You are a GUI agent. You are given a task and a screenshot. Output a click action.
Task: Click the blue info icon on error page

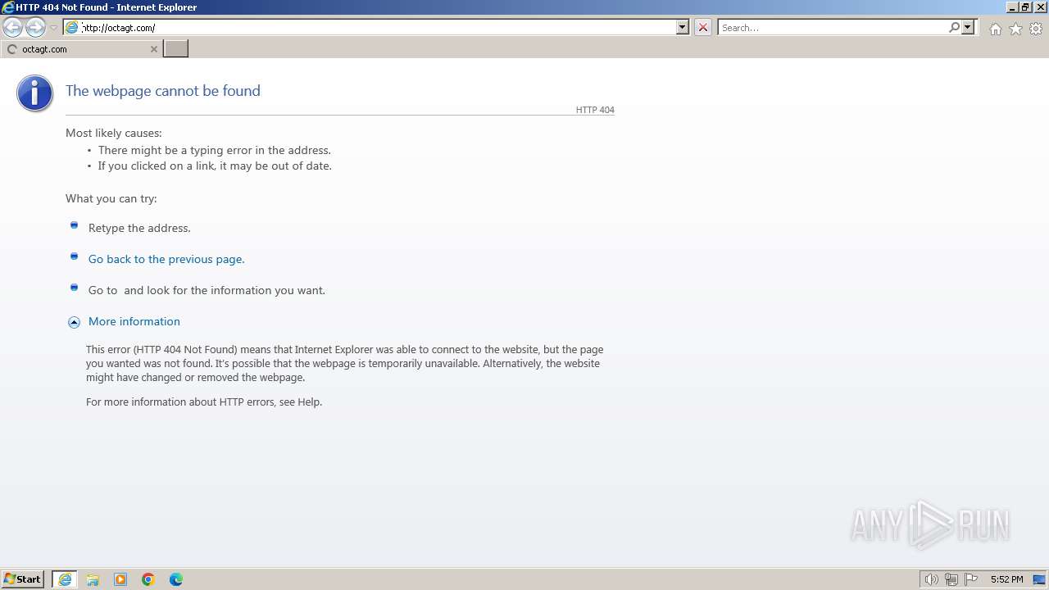[x=34, y=93]
